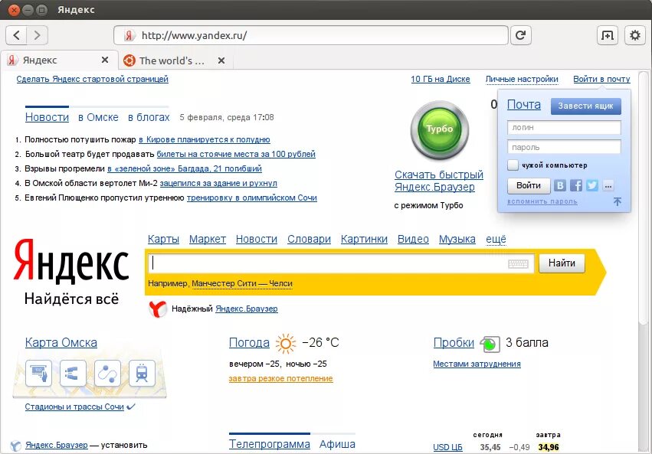Open Стадионы и трассы Сочи link
This screenshot has height=454, width=652.
tap(74, 407)
